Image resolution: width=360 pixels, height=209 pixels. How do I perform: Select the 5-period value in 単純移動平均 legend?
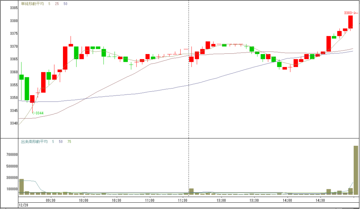point(49,4)
